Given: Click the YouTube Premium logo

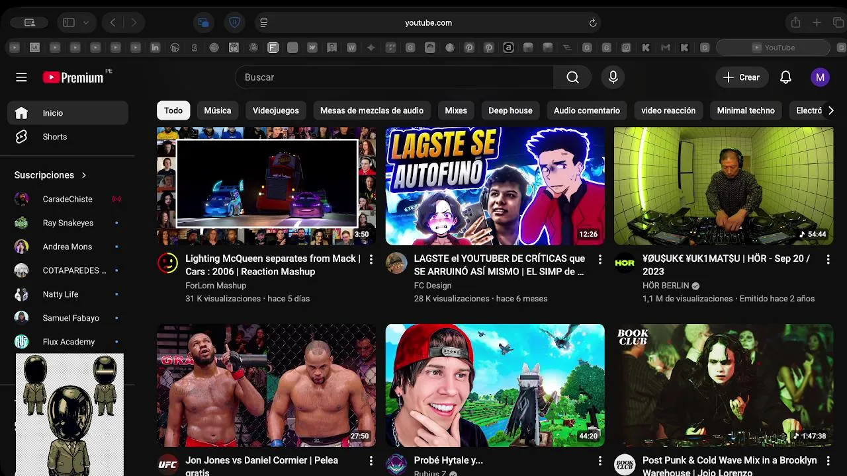Looking at the screenshot, I should point(73,77).
